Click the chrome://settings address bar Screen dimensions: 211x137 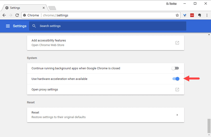point(101,15)
